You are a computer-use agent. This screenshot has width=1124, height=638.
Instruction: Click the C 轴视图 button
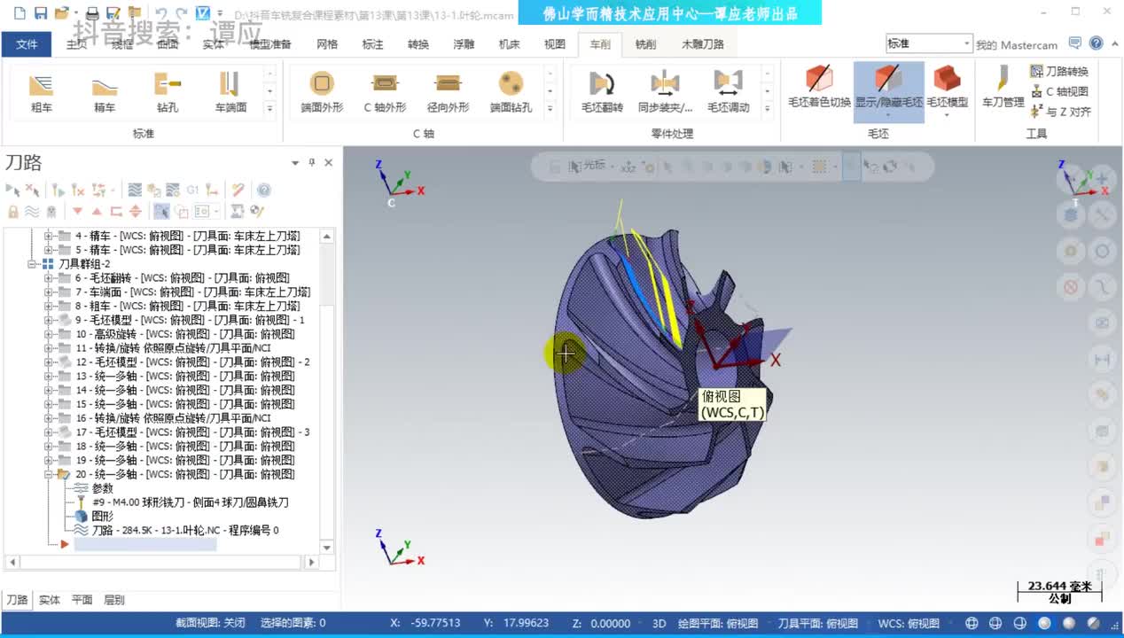1058,91
